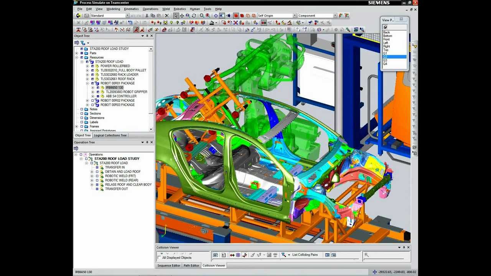491x276 pixels.
Task: Choose the Rotate view tool
Action: (194, 16)
